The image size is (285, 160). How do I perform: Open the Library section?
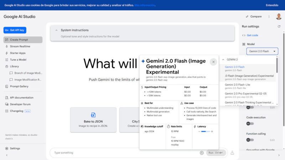tap(14, 66)
